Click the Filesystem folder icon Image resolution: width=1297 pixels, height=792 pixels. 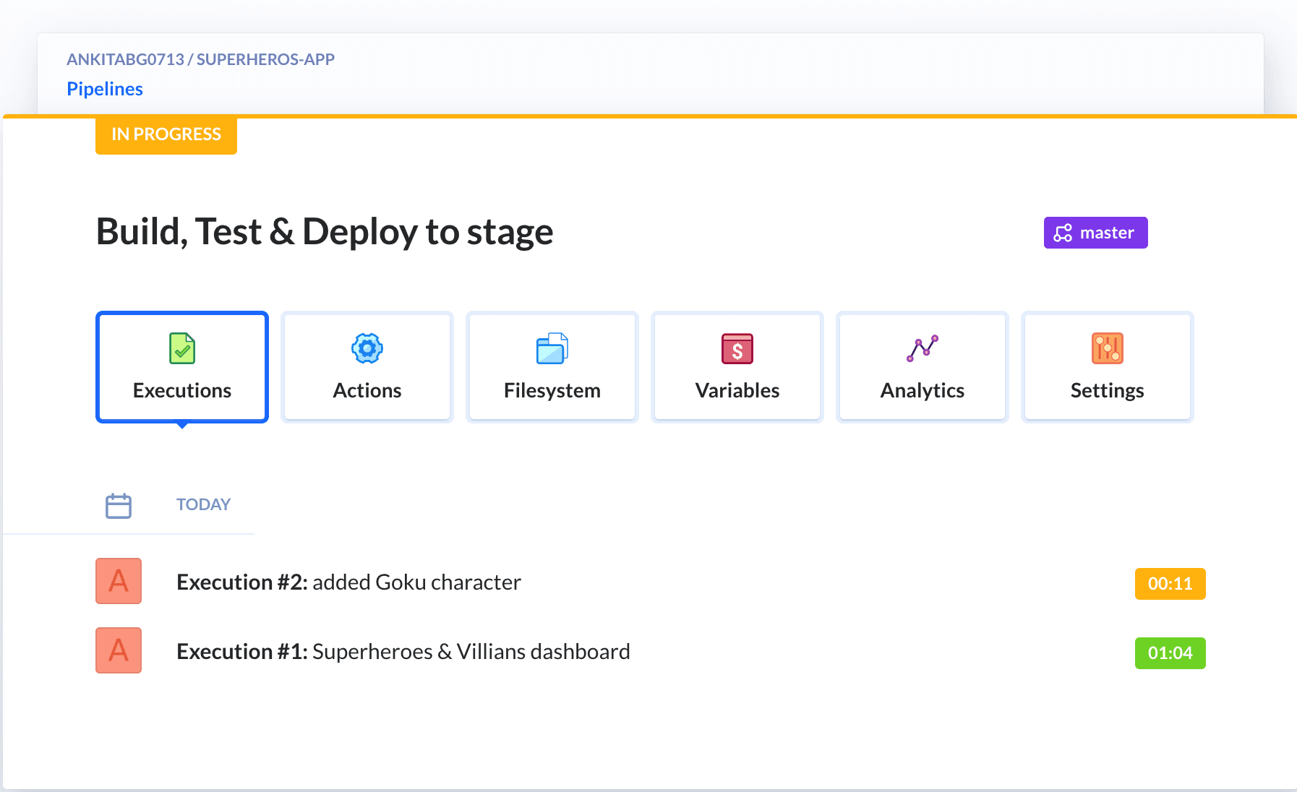click(552, 348)
